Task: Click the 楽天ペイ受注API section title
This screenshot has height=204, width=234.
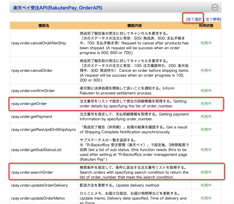Action: click(58, 8)
